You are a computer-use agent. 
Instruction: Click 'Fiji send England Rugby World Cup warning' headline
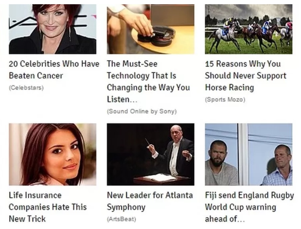pyautogui.click(x=249, y=207)
